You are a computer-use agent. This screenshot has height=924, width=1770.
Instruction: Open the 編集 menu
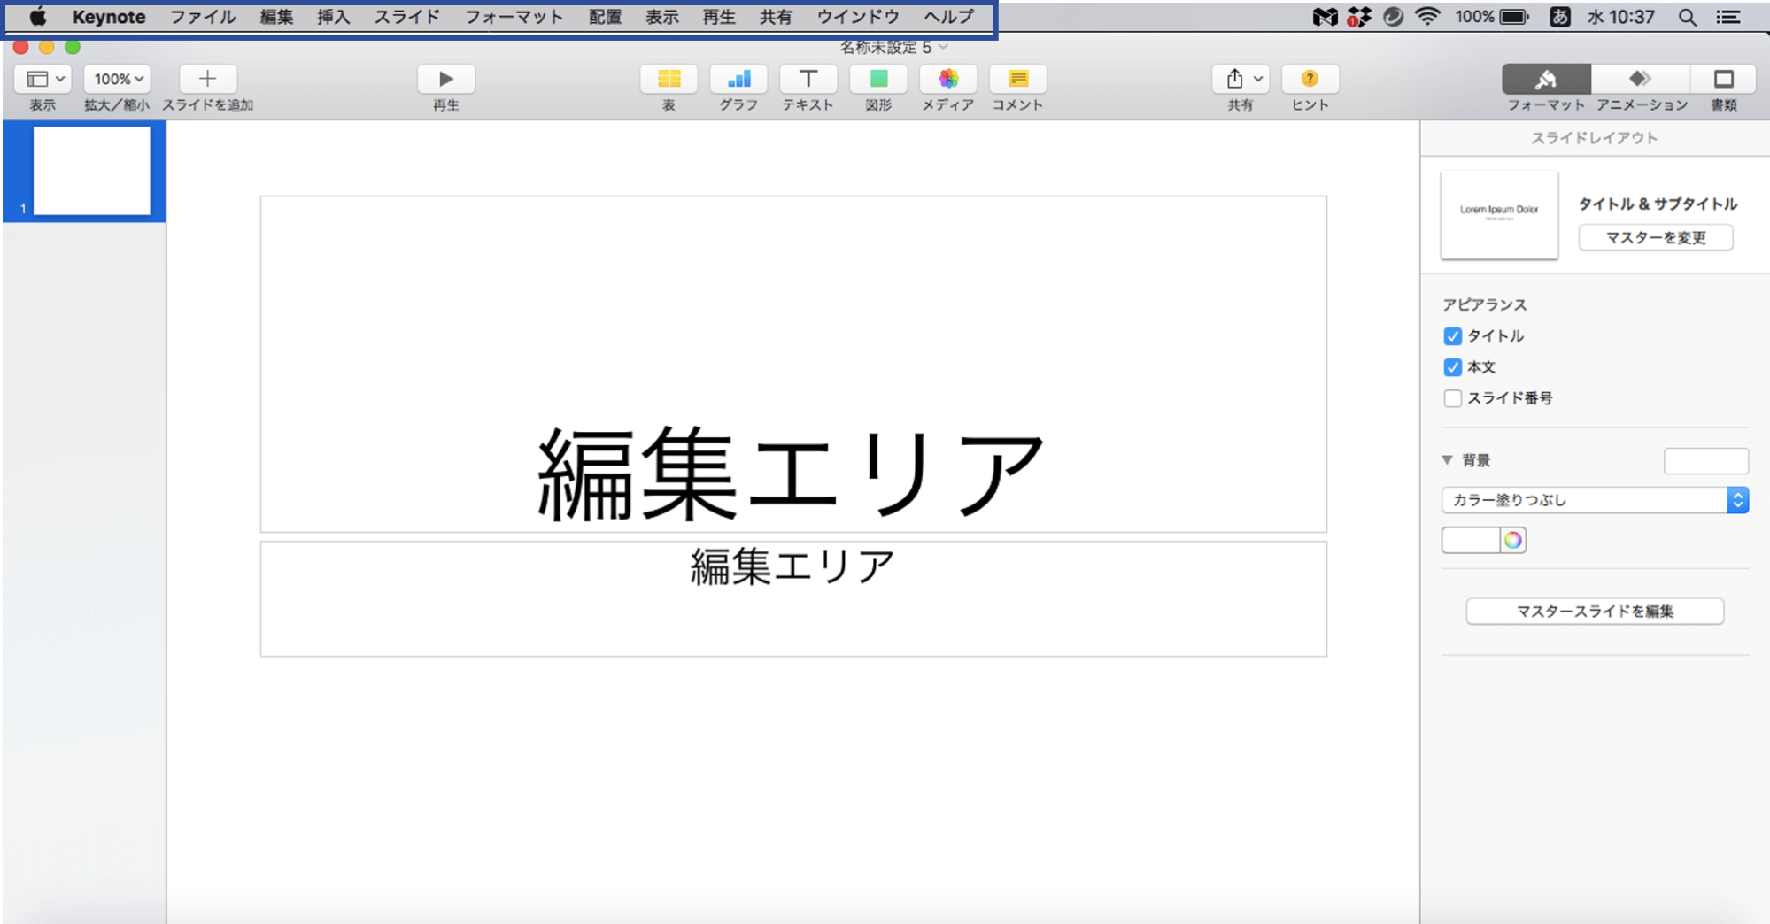[x=276, y=17]
